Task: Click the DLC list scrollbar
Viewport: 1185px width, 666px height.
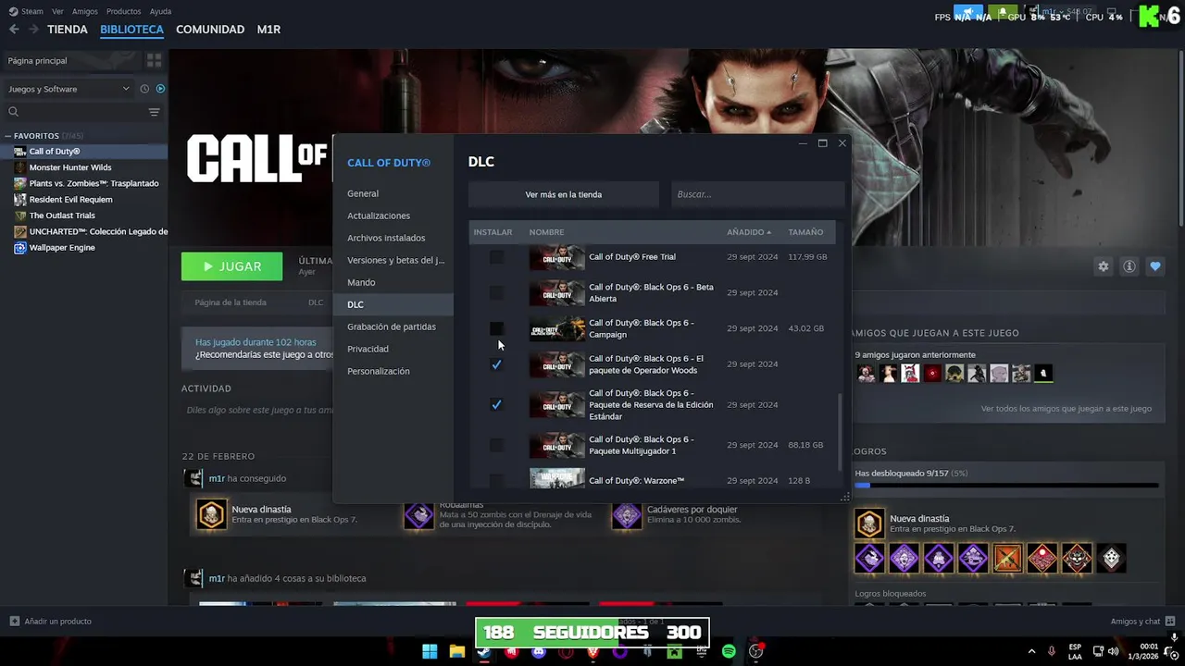Action: 840,431
